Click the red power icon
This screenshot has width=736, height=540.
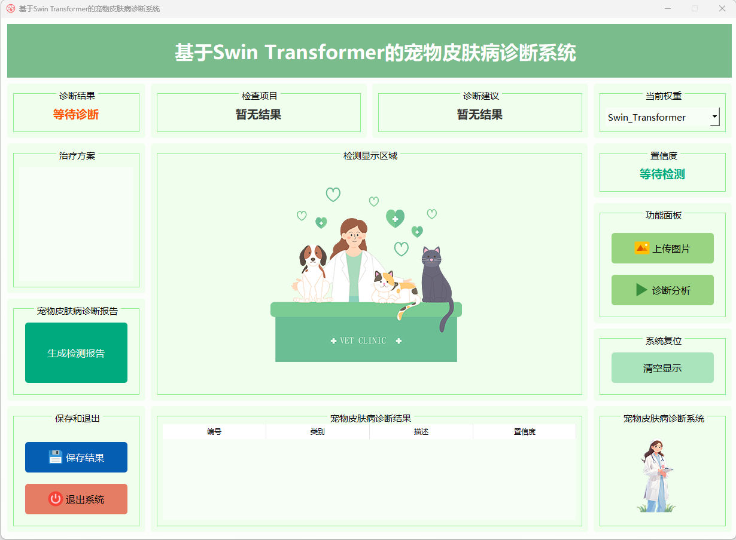[x=55, y=499]
